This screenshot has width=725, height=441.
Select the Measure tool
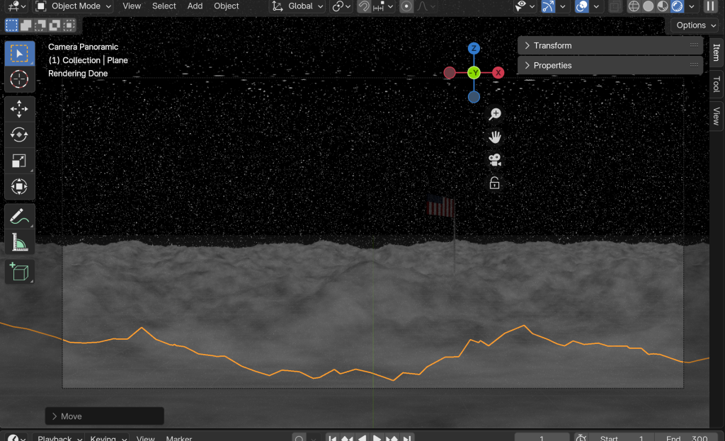pyautogui.click(x=19, y=243)
